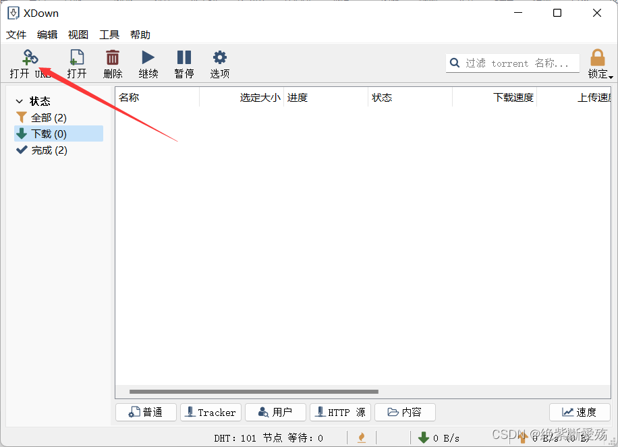Switch to the 用户 tab
Image resolution: width=618 pixels, height=447 pixels.
point(275,413)
